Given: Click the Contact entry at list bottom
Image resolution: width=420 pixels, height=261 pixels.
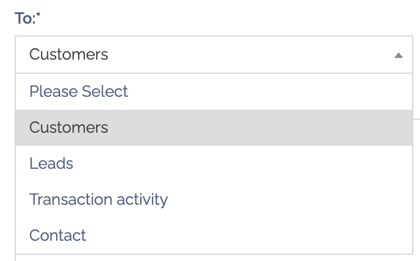Looking at the screenshot, I should coord(57,235).
